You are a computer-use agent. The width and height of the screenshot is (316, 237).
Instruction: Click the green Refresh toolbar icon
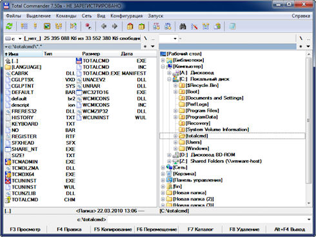9,26
